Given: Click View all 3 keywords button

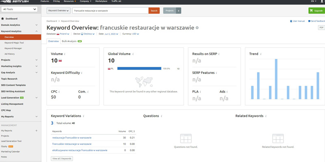Looking at the screenshot, I should (x=62, y=159).
